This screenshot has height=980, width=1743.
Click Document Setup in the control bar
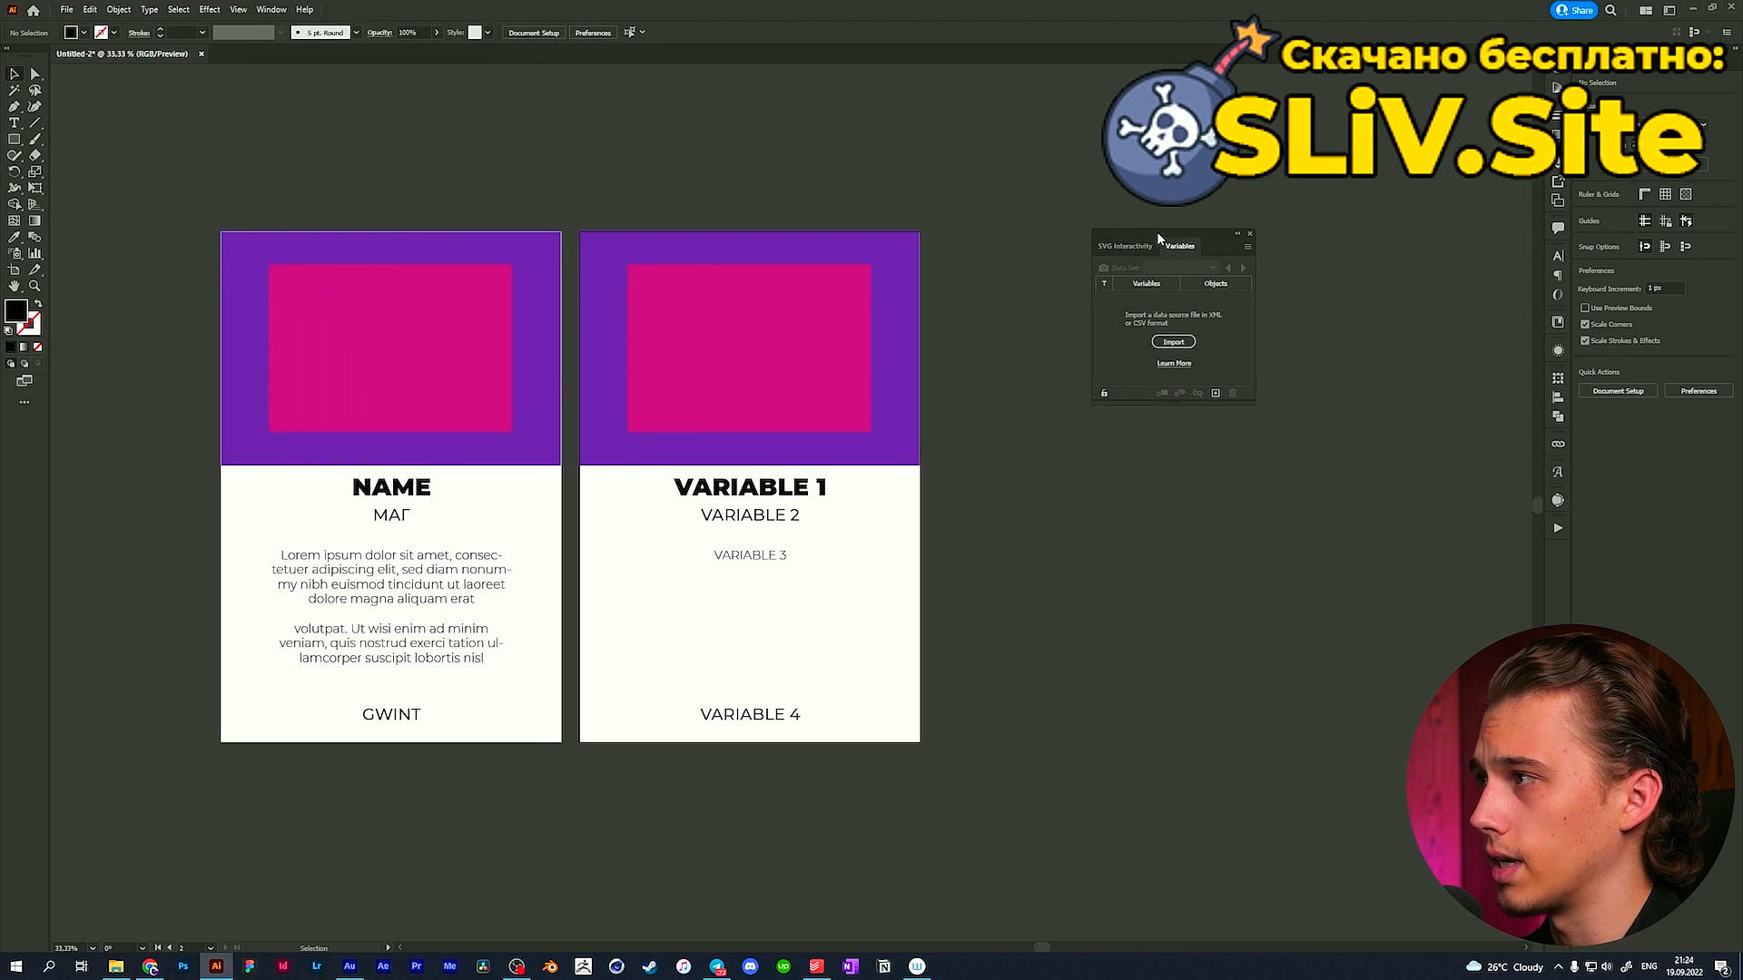coord(534,33)
